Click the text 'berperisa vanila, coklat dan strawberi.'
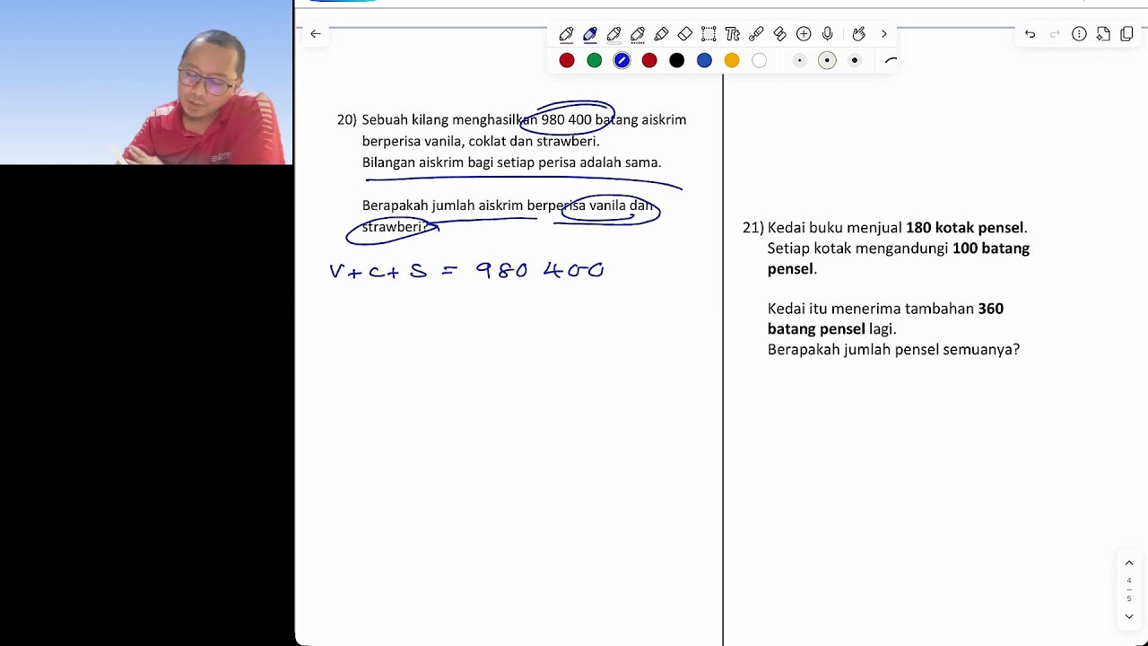Screen dimensions: 1148x646 pyautogui.click(x=481, y=141)
